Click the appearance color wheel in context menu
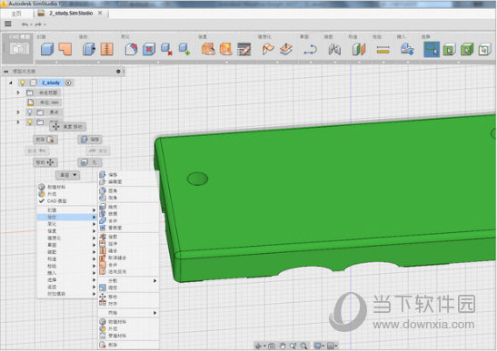Viewport: 497px width, 351px height. click(42, 194)
